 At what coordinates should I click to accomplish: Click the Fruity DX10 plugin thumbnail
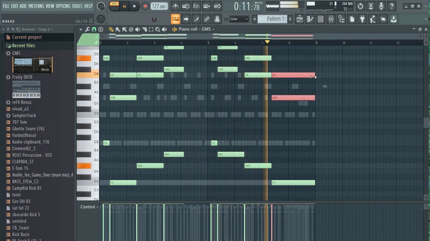[26, 89]
